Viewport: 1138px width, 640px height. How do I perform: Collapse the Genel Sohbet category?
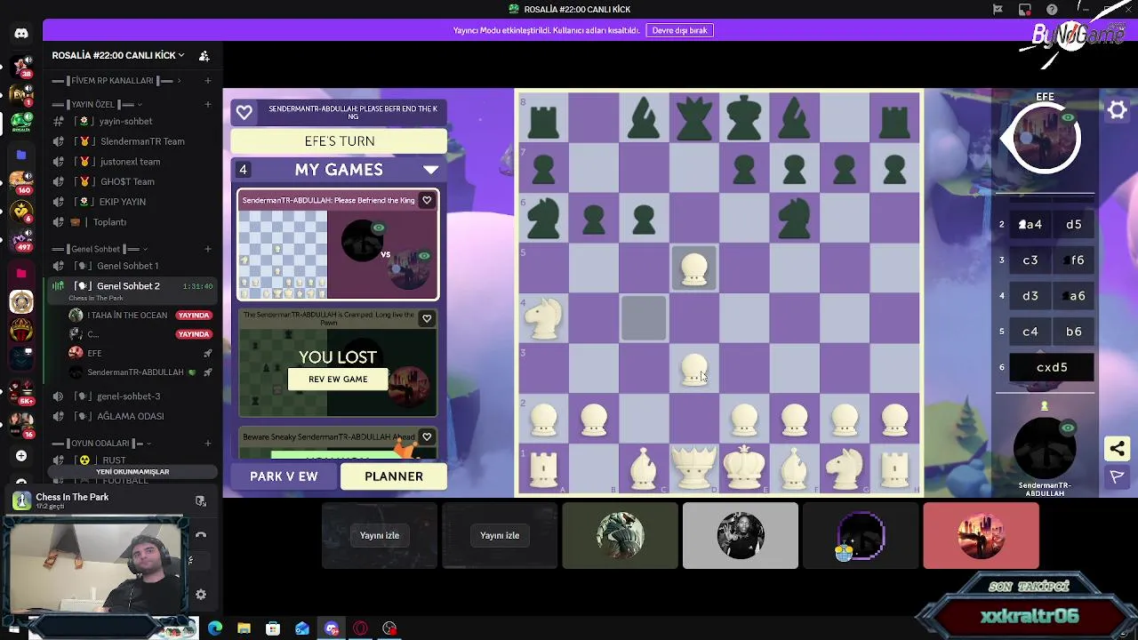tap(100, 249)
